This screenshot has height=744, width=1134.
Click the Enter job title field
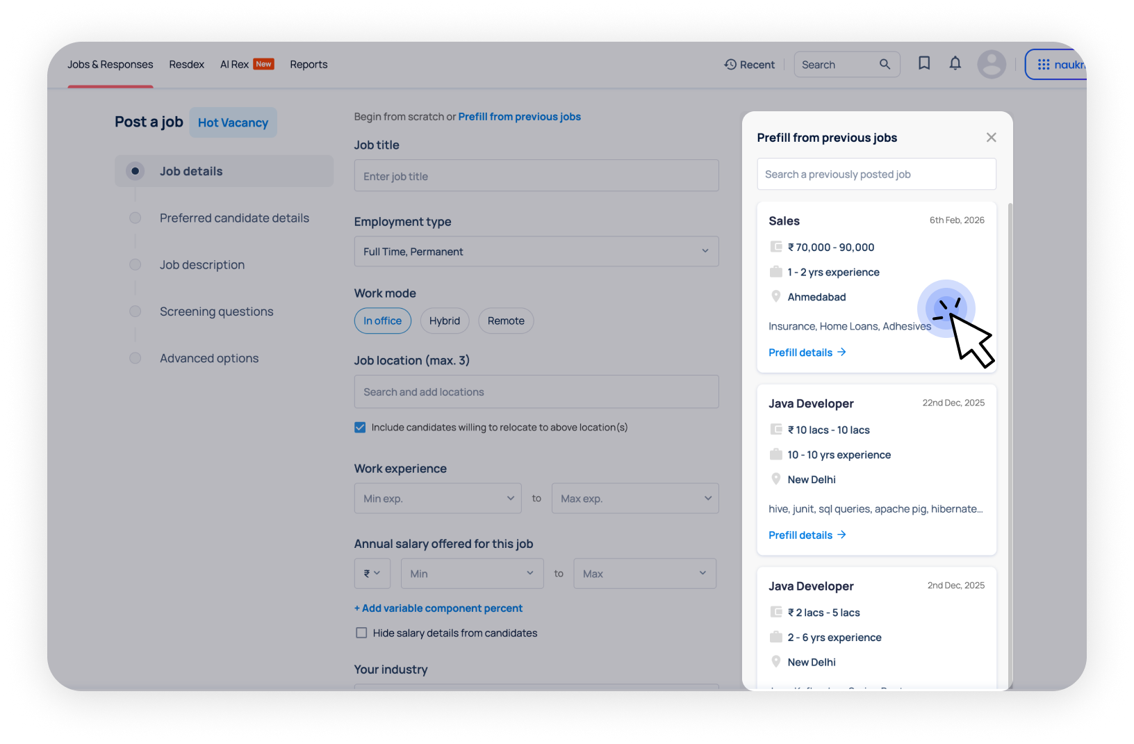pos(536,176)
